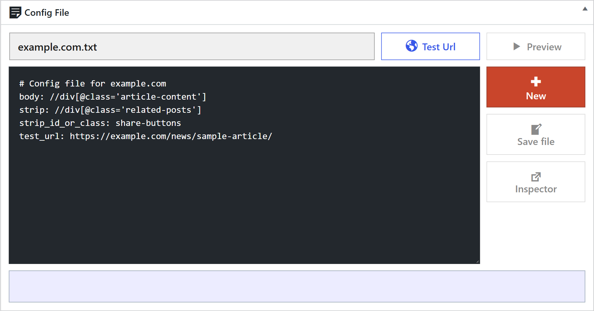
Task: Click the strip_id_or_class: share-buttons line
Action: 100,123
